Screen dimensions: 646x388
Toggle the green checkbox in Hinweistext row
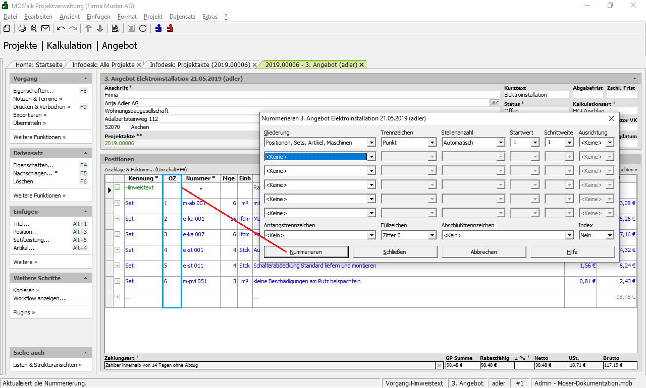(x=118, y=187)
